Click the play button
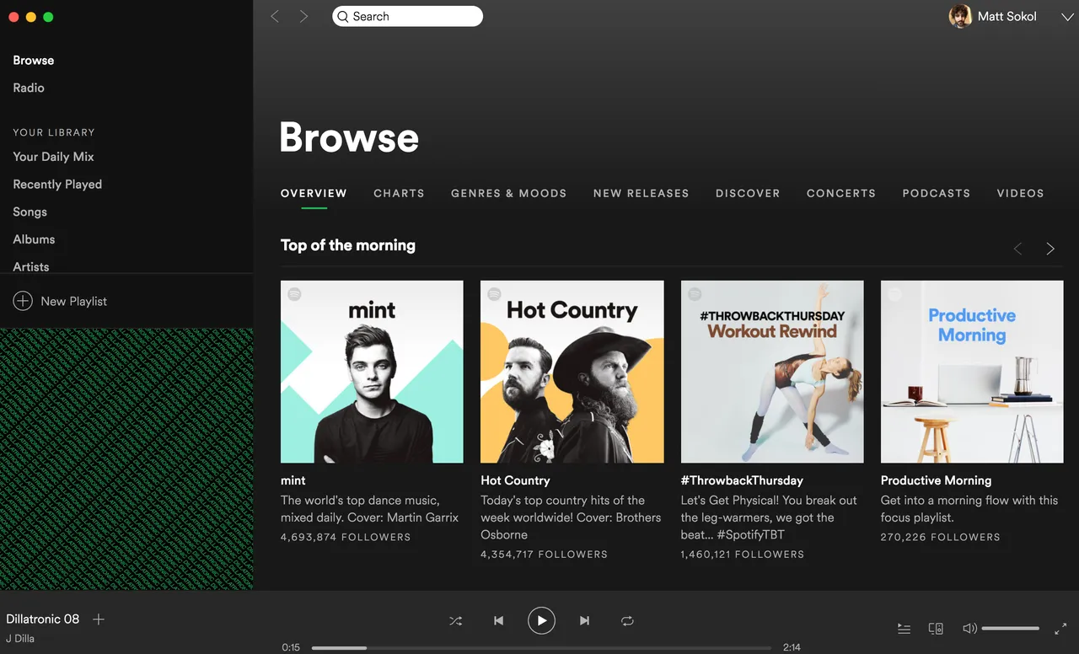Viewport: 1079px width, 654px height. [x=541, y=621]
